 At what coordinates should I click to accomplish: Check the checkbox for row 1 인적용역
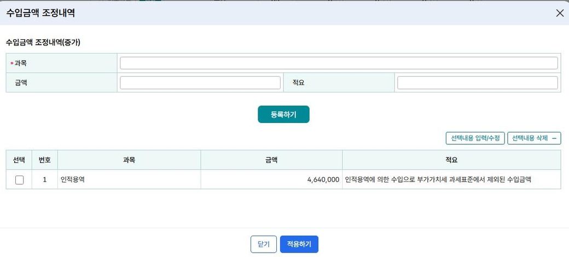[x=19, y=180]
